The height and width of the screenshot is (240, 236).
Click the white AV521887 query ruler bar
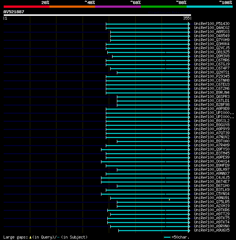(97, 15)
